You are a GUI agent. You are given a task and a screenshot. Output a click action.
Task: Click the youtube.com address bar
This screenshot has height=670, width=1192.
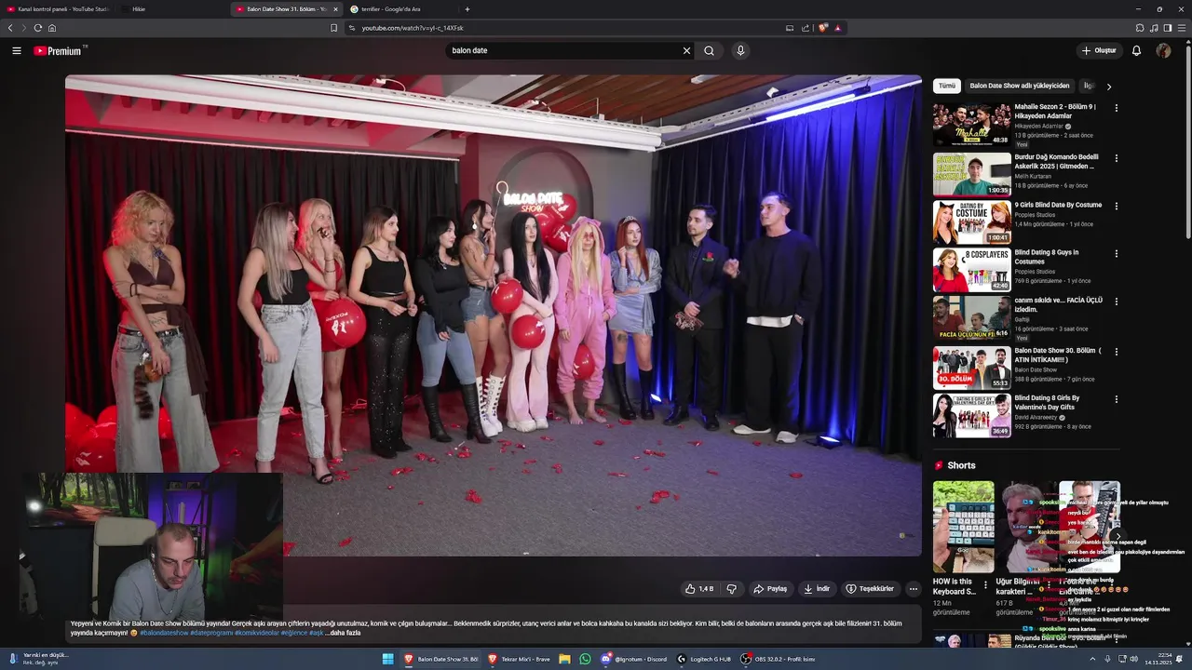pyautogui.click(x=568, y=28)
